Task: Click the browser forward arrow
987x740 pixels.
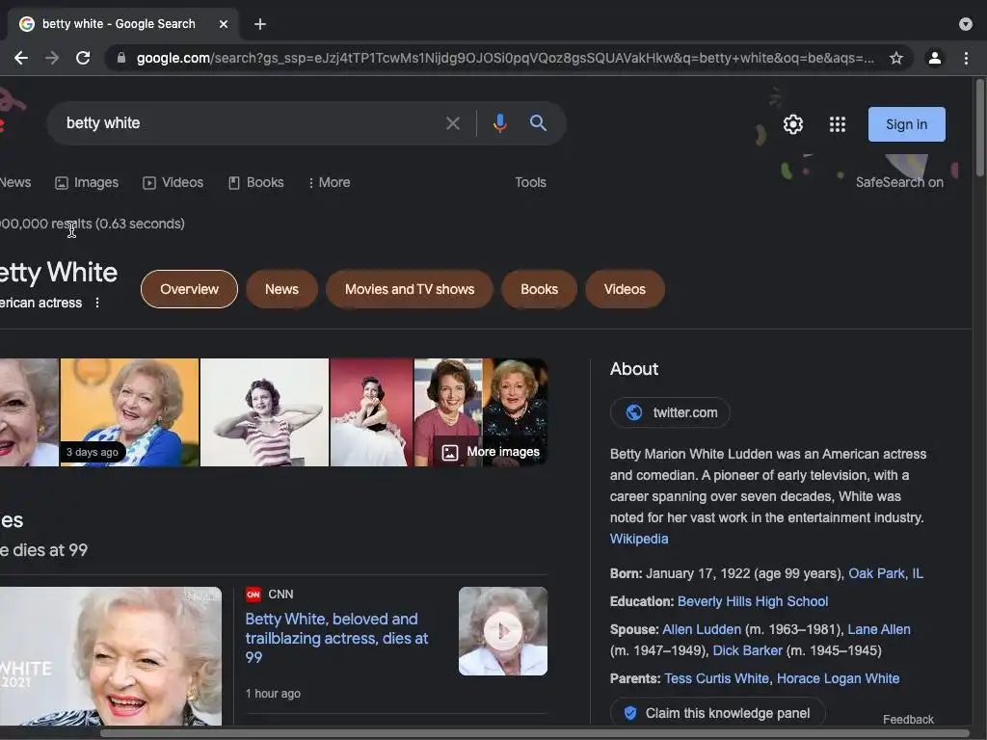Action: point(52,58)
